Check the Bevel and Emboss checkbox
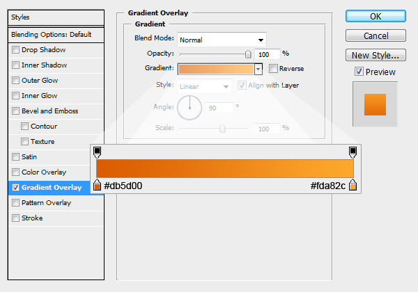 (x=16, y=111)
